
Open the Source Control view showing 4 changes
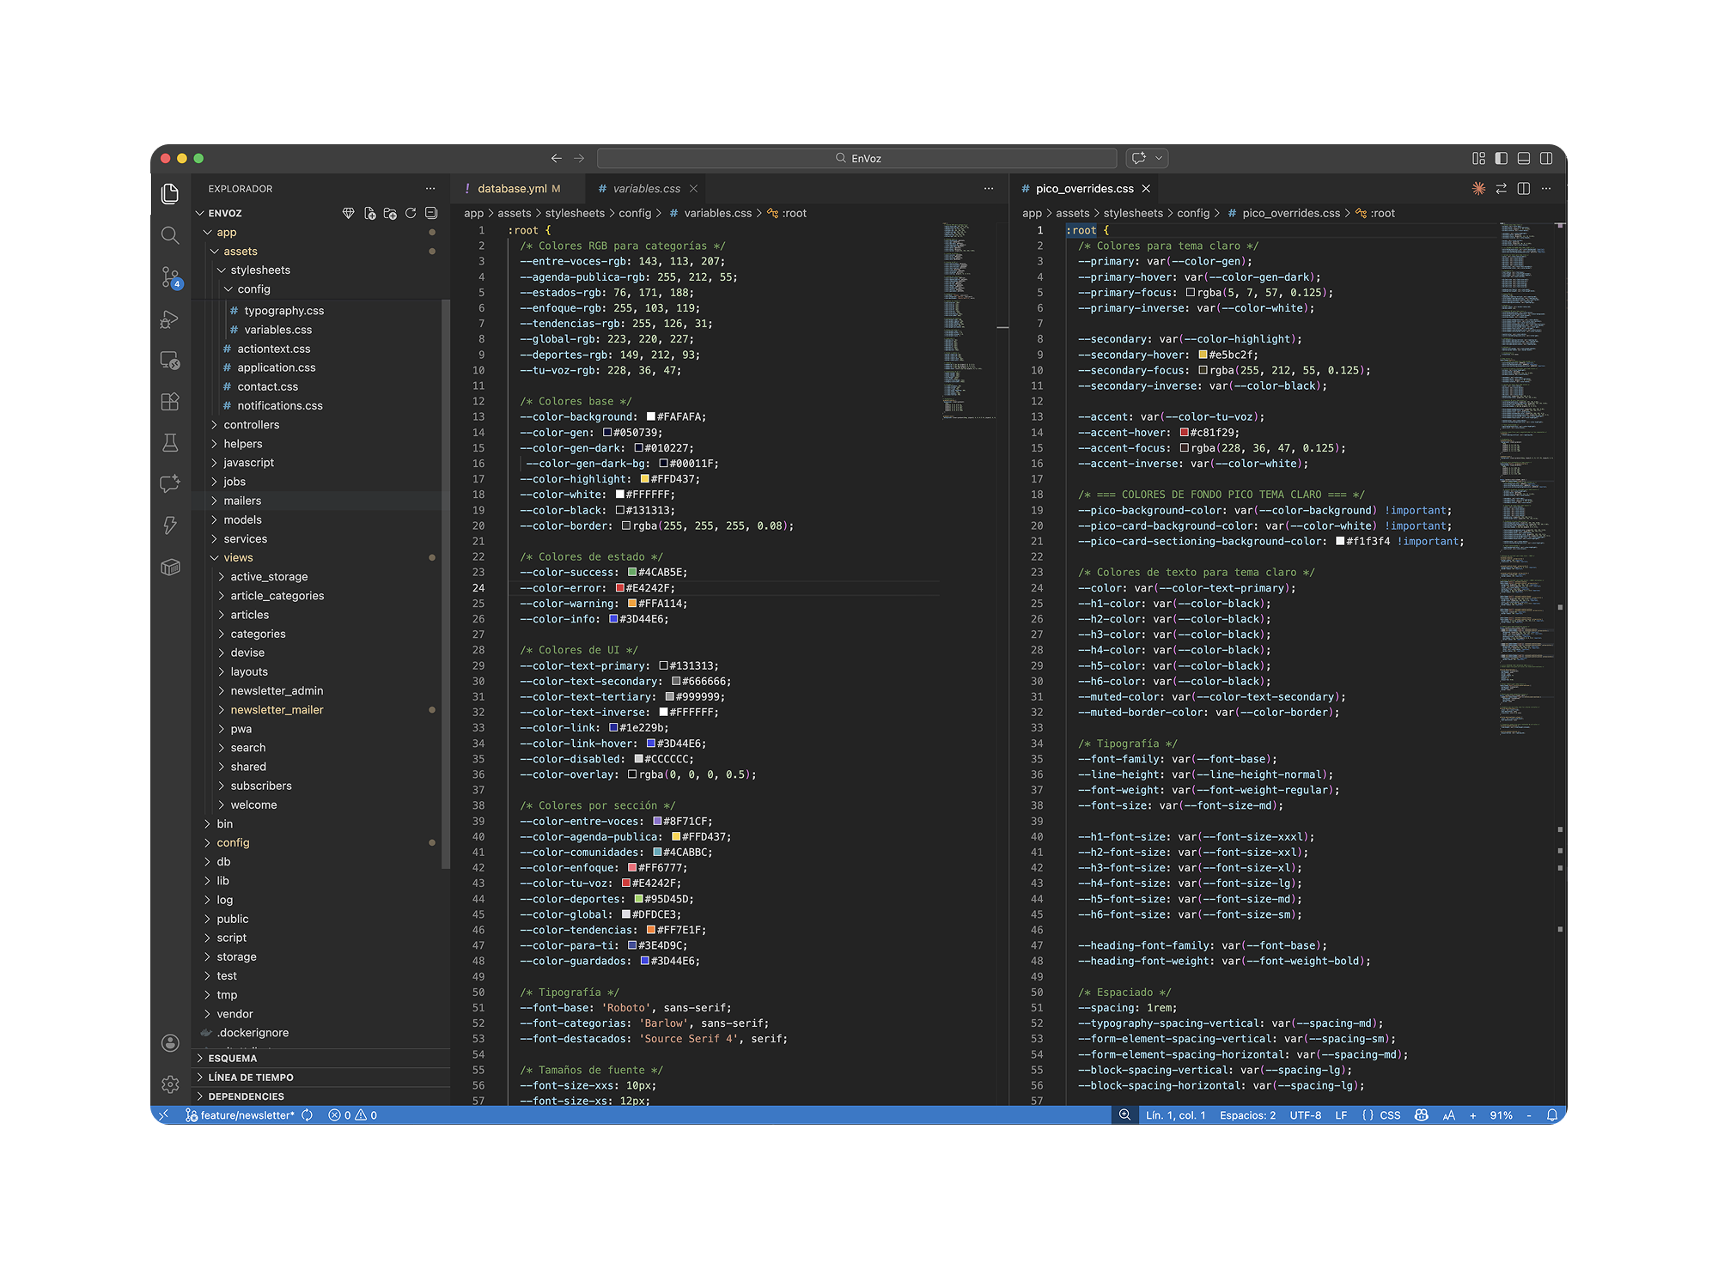(x=170, y=276)
